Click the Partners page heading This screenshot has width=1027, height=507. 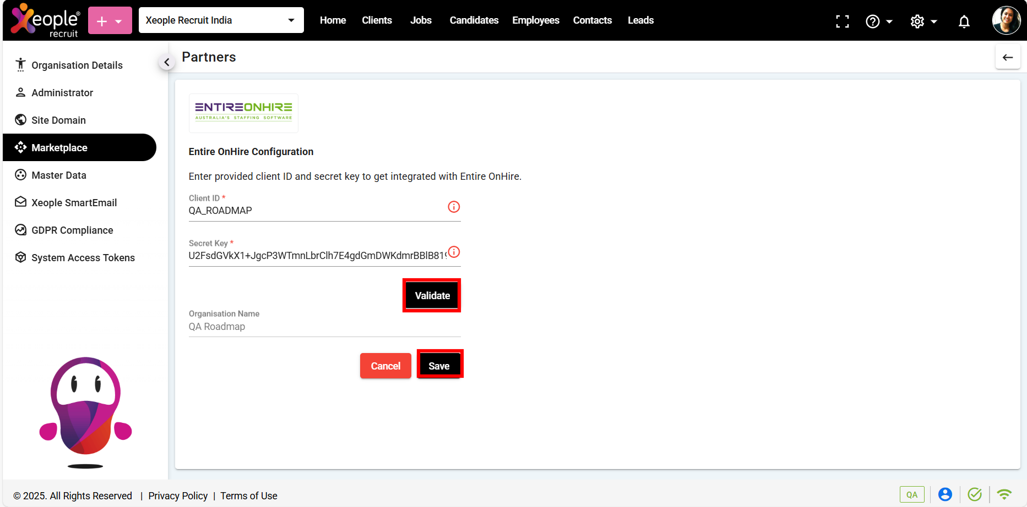209,57
